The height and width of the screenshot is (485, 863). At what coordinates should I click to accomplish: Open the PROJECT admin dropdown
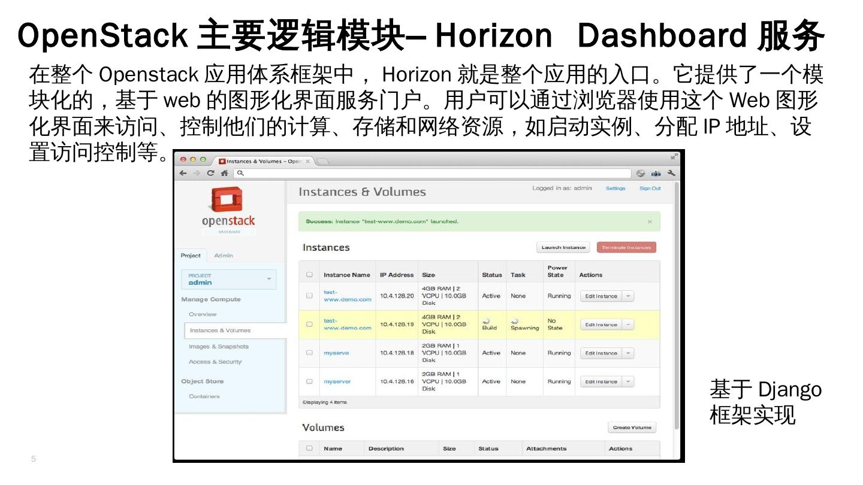point(229,280)
